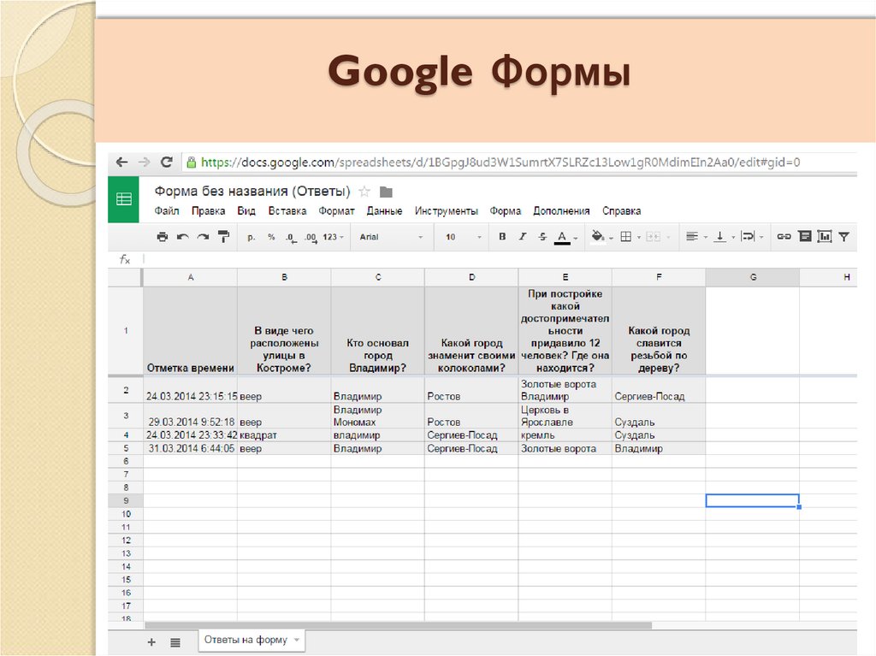Viewport: 876px width, 656px height.
Task: Switch to 'Ответы на форму' sheet tab
Action: click(x=246, y=640)
